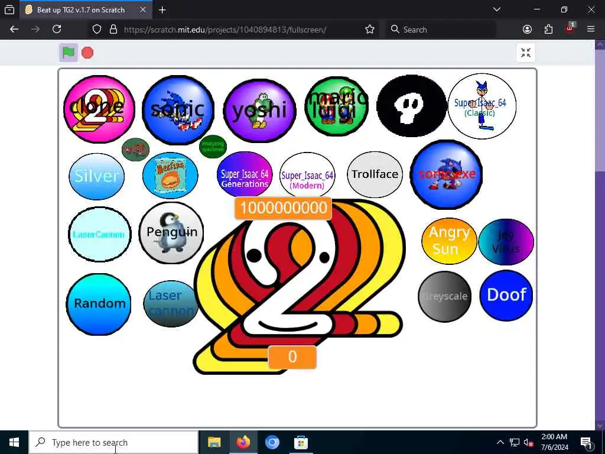The height and width of the screenshot is (454, 605).
Task: Reload the current page
Action: tap(57, 30)
